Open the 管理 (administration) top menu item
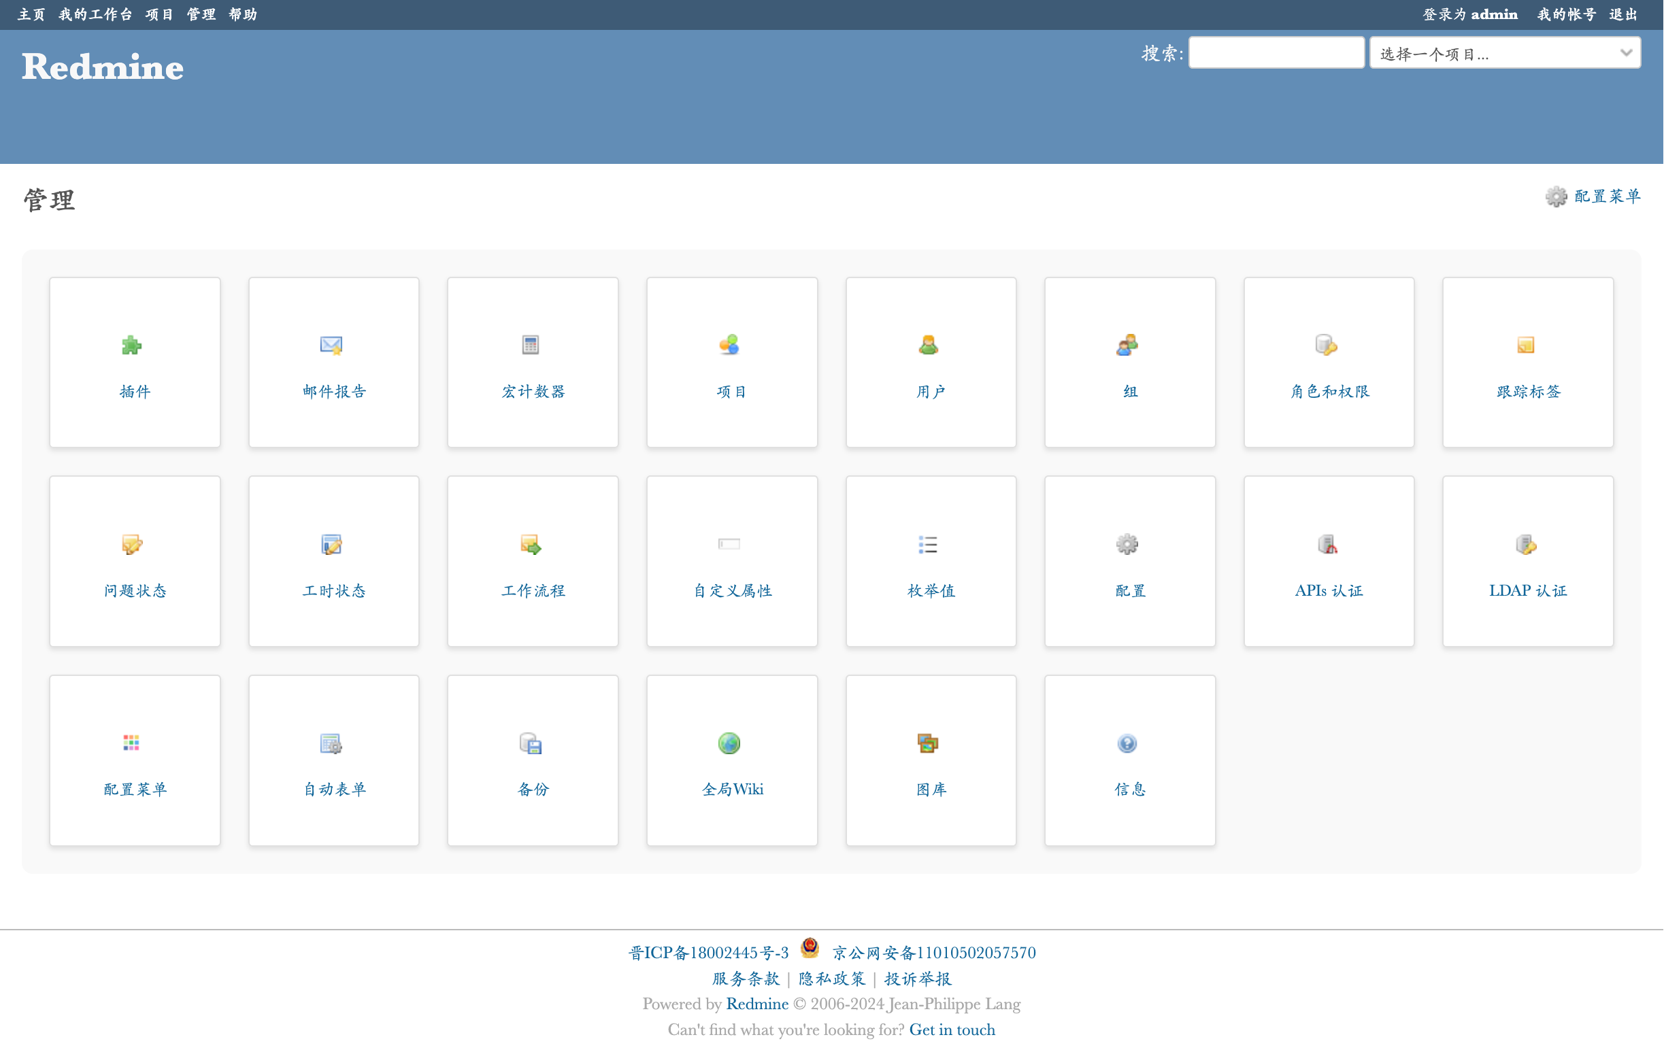 click(201, 14)
